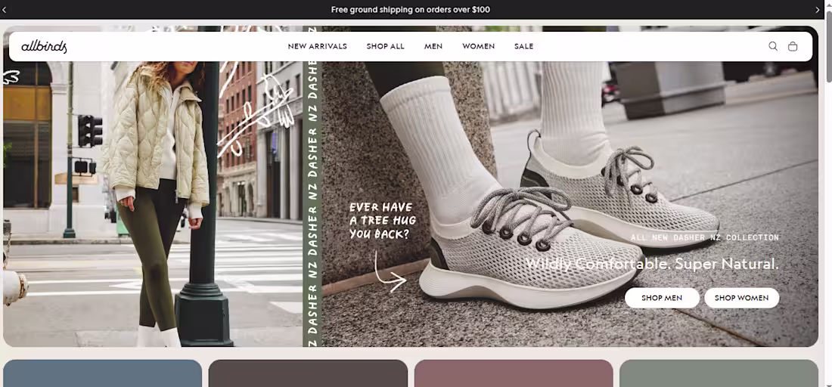The height and width of the screenshot is (387, 832).
Task: Open the Men navigation menu
Action: point(433,46)
